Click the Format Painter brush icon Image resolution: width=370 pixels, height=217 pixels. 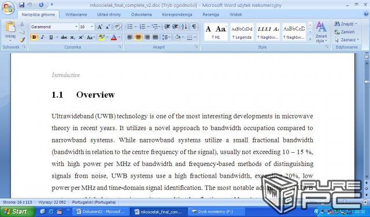tap(22, 39)
